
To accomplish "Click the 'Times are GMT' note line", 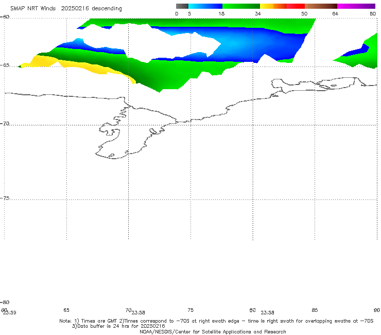I will point(216,321).
